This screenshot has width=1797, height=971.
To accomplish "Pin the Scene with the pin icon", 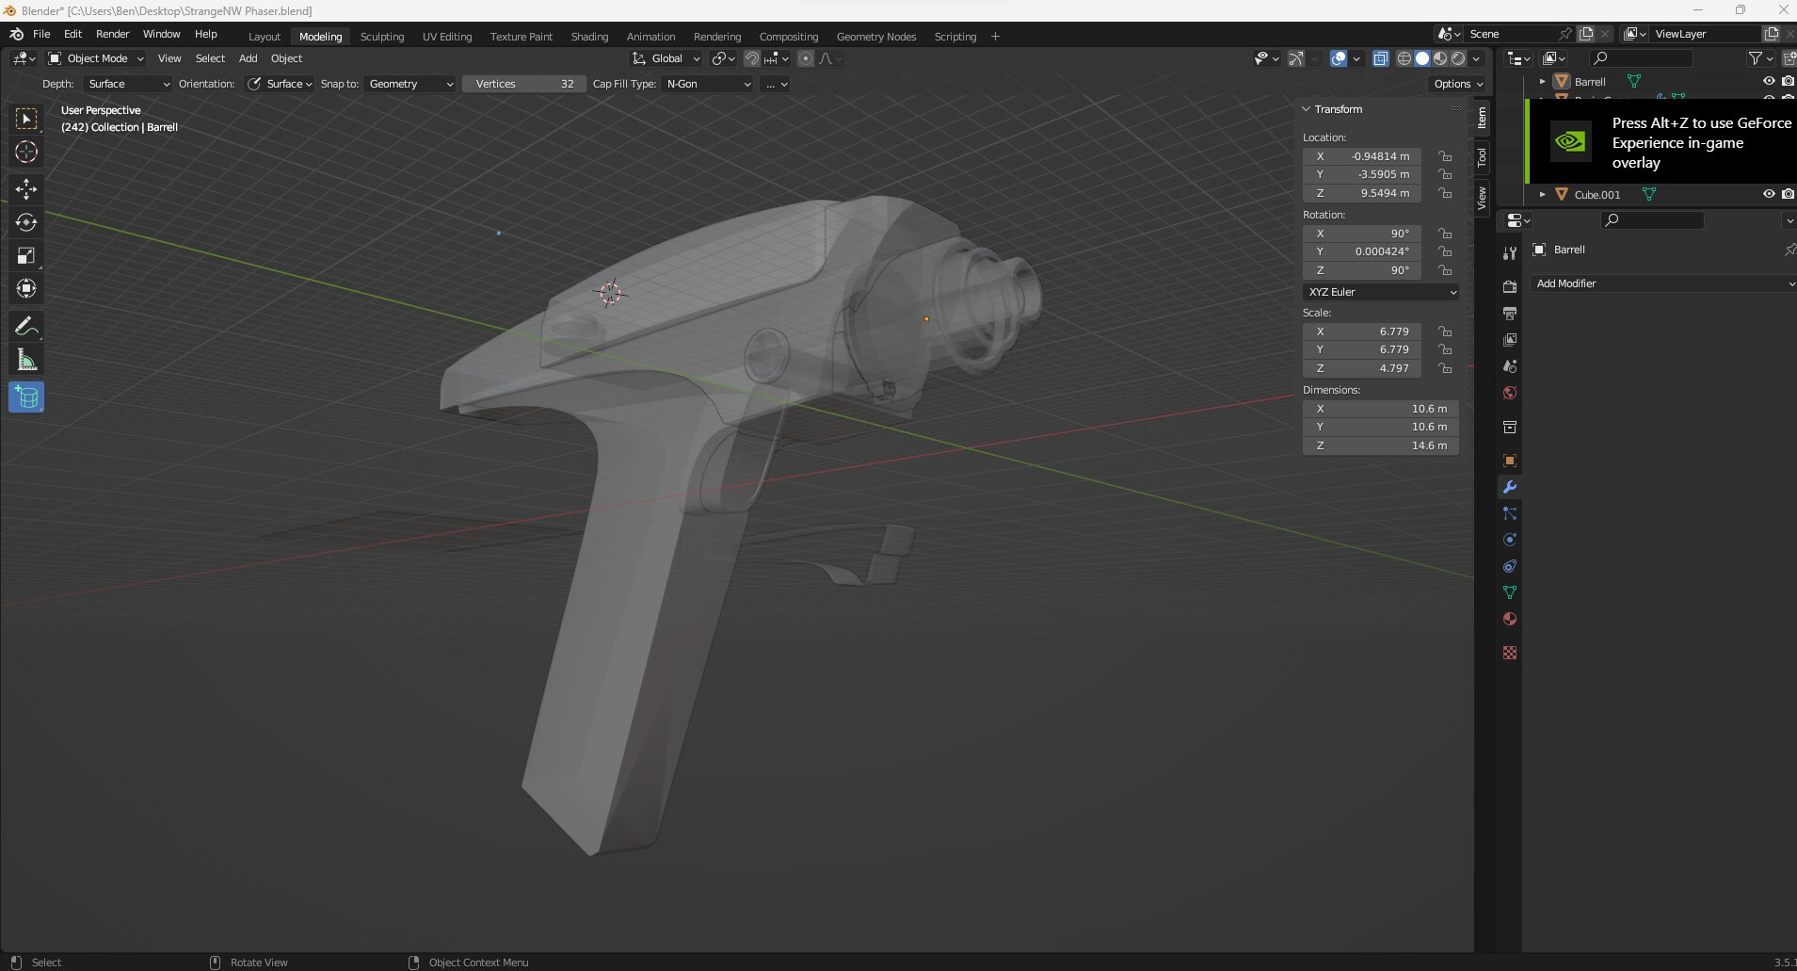I will tap(1564, 34).
